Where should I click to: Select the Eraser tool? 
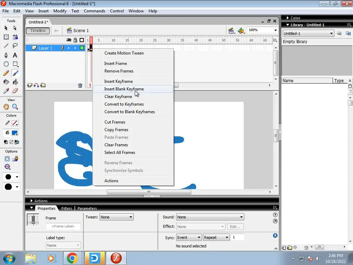[15, 91]
